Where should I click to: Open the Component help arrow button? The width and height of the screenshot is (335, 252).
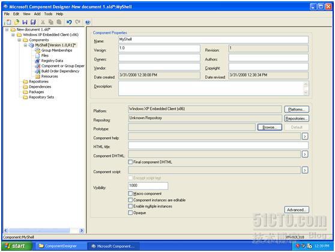tap(305, 137)
